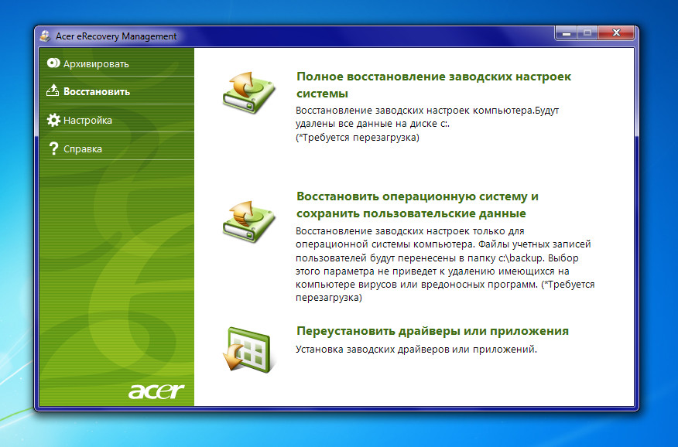Click the Acer eRecovery title bar app icon

45,36
